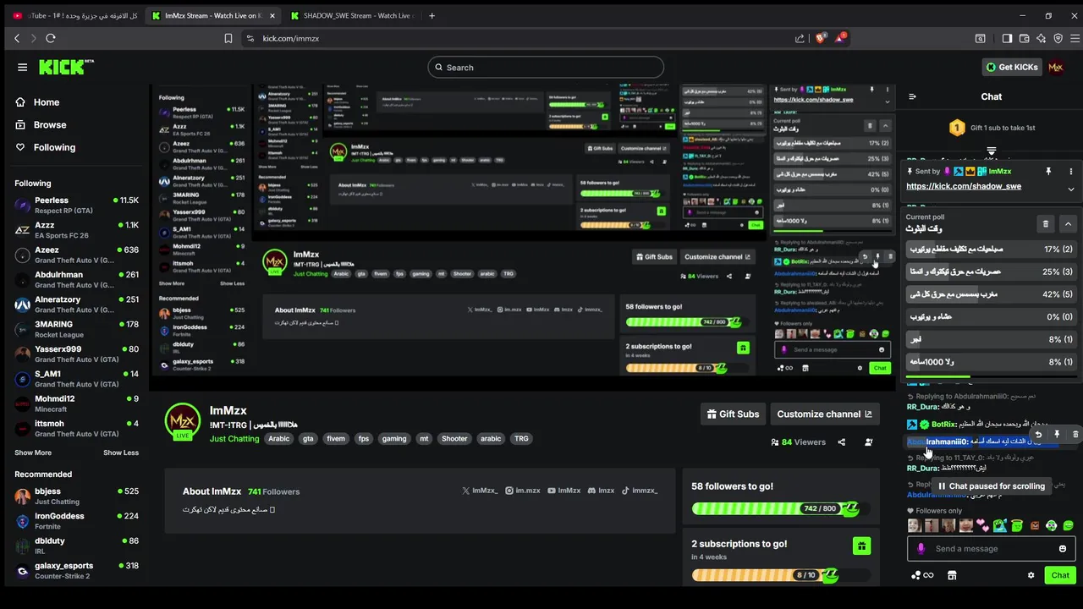Click the green gift icon in subscriptions goal
This screenshot has width=1083, height=609.
861,546
